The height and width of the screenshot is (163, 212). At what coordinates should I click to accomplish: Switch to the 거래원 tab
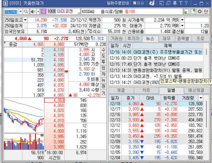(116, 39)
